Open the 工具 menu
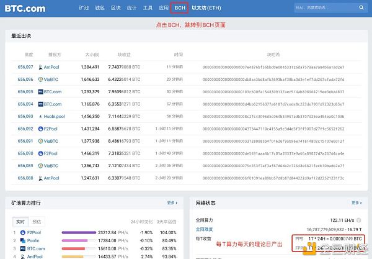Screen dimensions: 372x259 [x=148, y=8]
